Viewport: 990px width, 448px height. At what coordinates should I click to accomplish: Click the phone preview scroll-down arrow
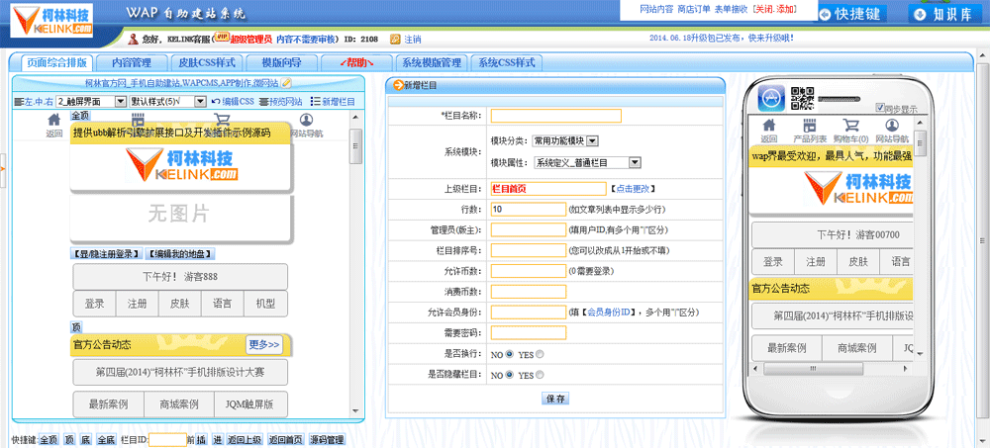click(920, 353)
